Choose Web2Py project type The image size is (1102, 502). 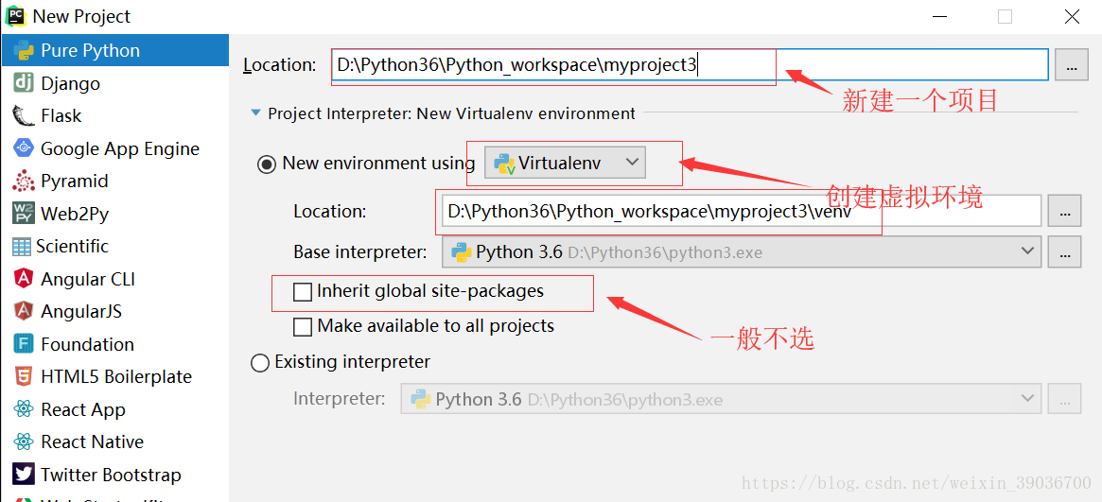point(114,214)
